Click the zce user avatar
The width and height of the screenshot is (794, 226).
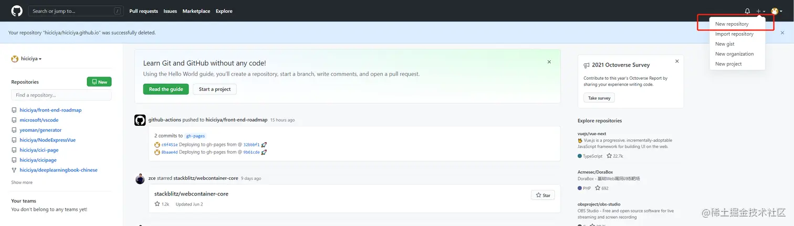point(140,179)
